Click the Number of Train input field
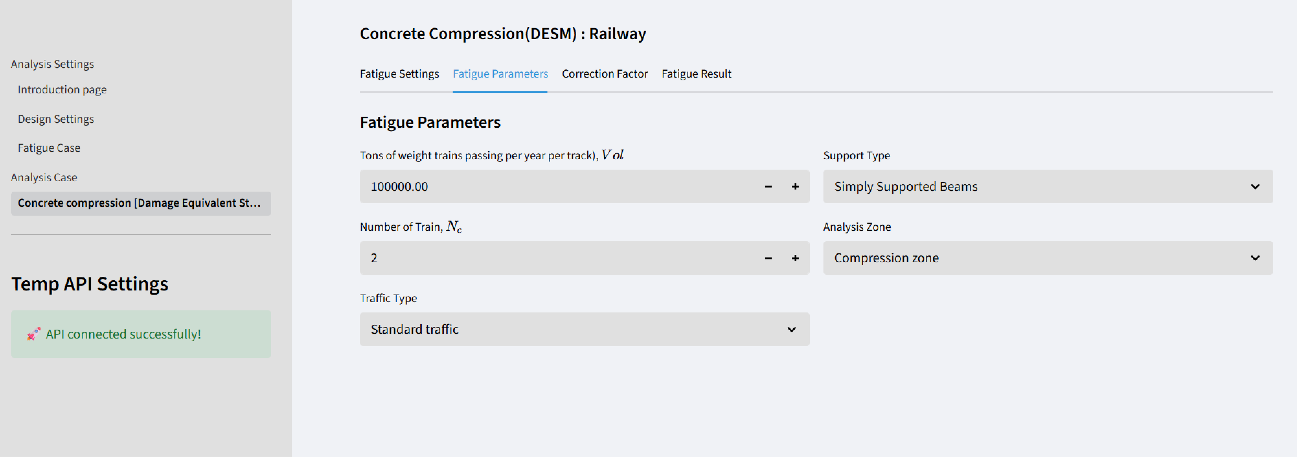This screenshot has width=1297, height=457. click(554, 258)
